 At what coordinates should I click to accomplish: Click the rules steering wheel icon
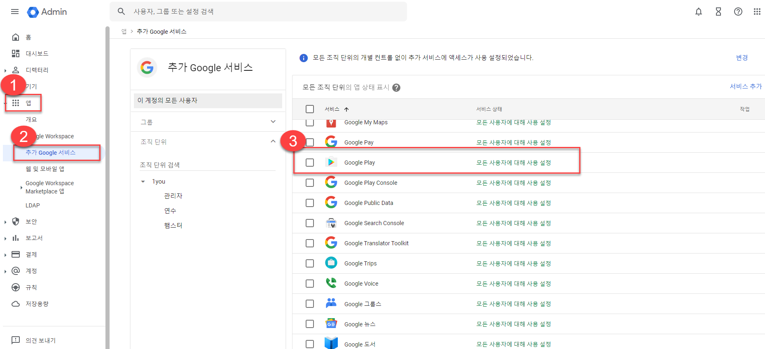(16, 287)
